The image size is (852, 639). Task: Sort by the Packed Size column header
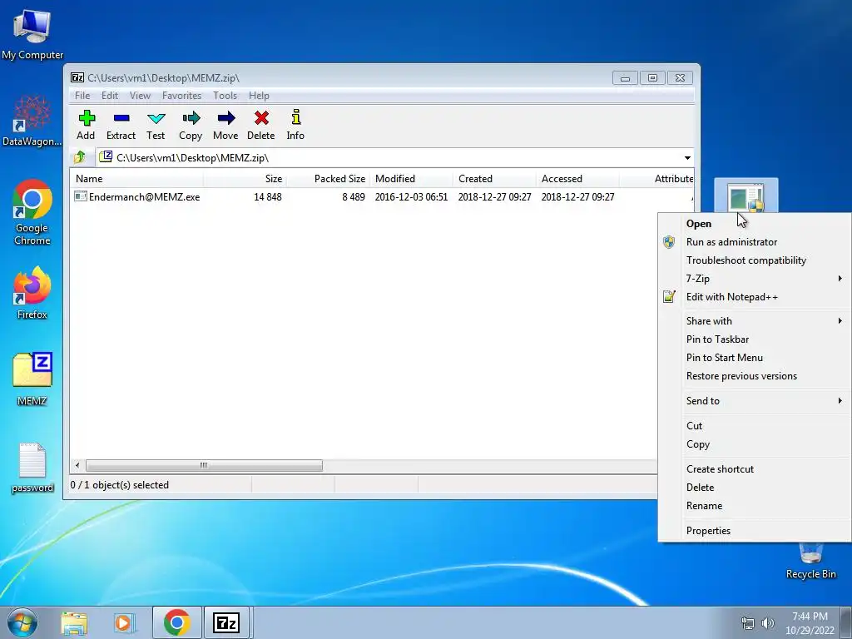pos(328,179)
